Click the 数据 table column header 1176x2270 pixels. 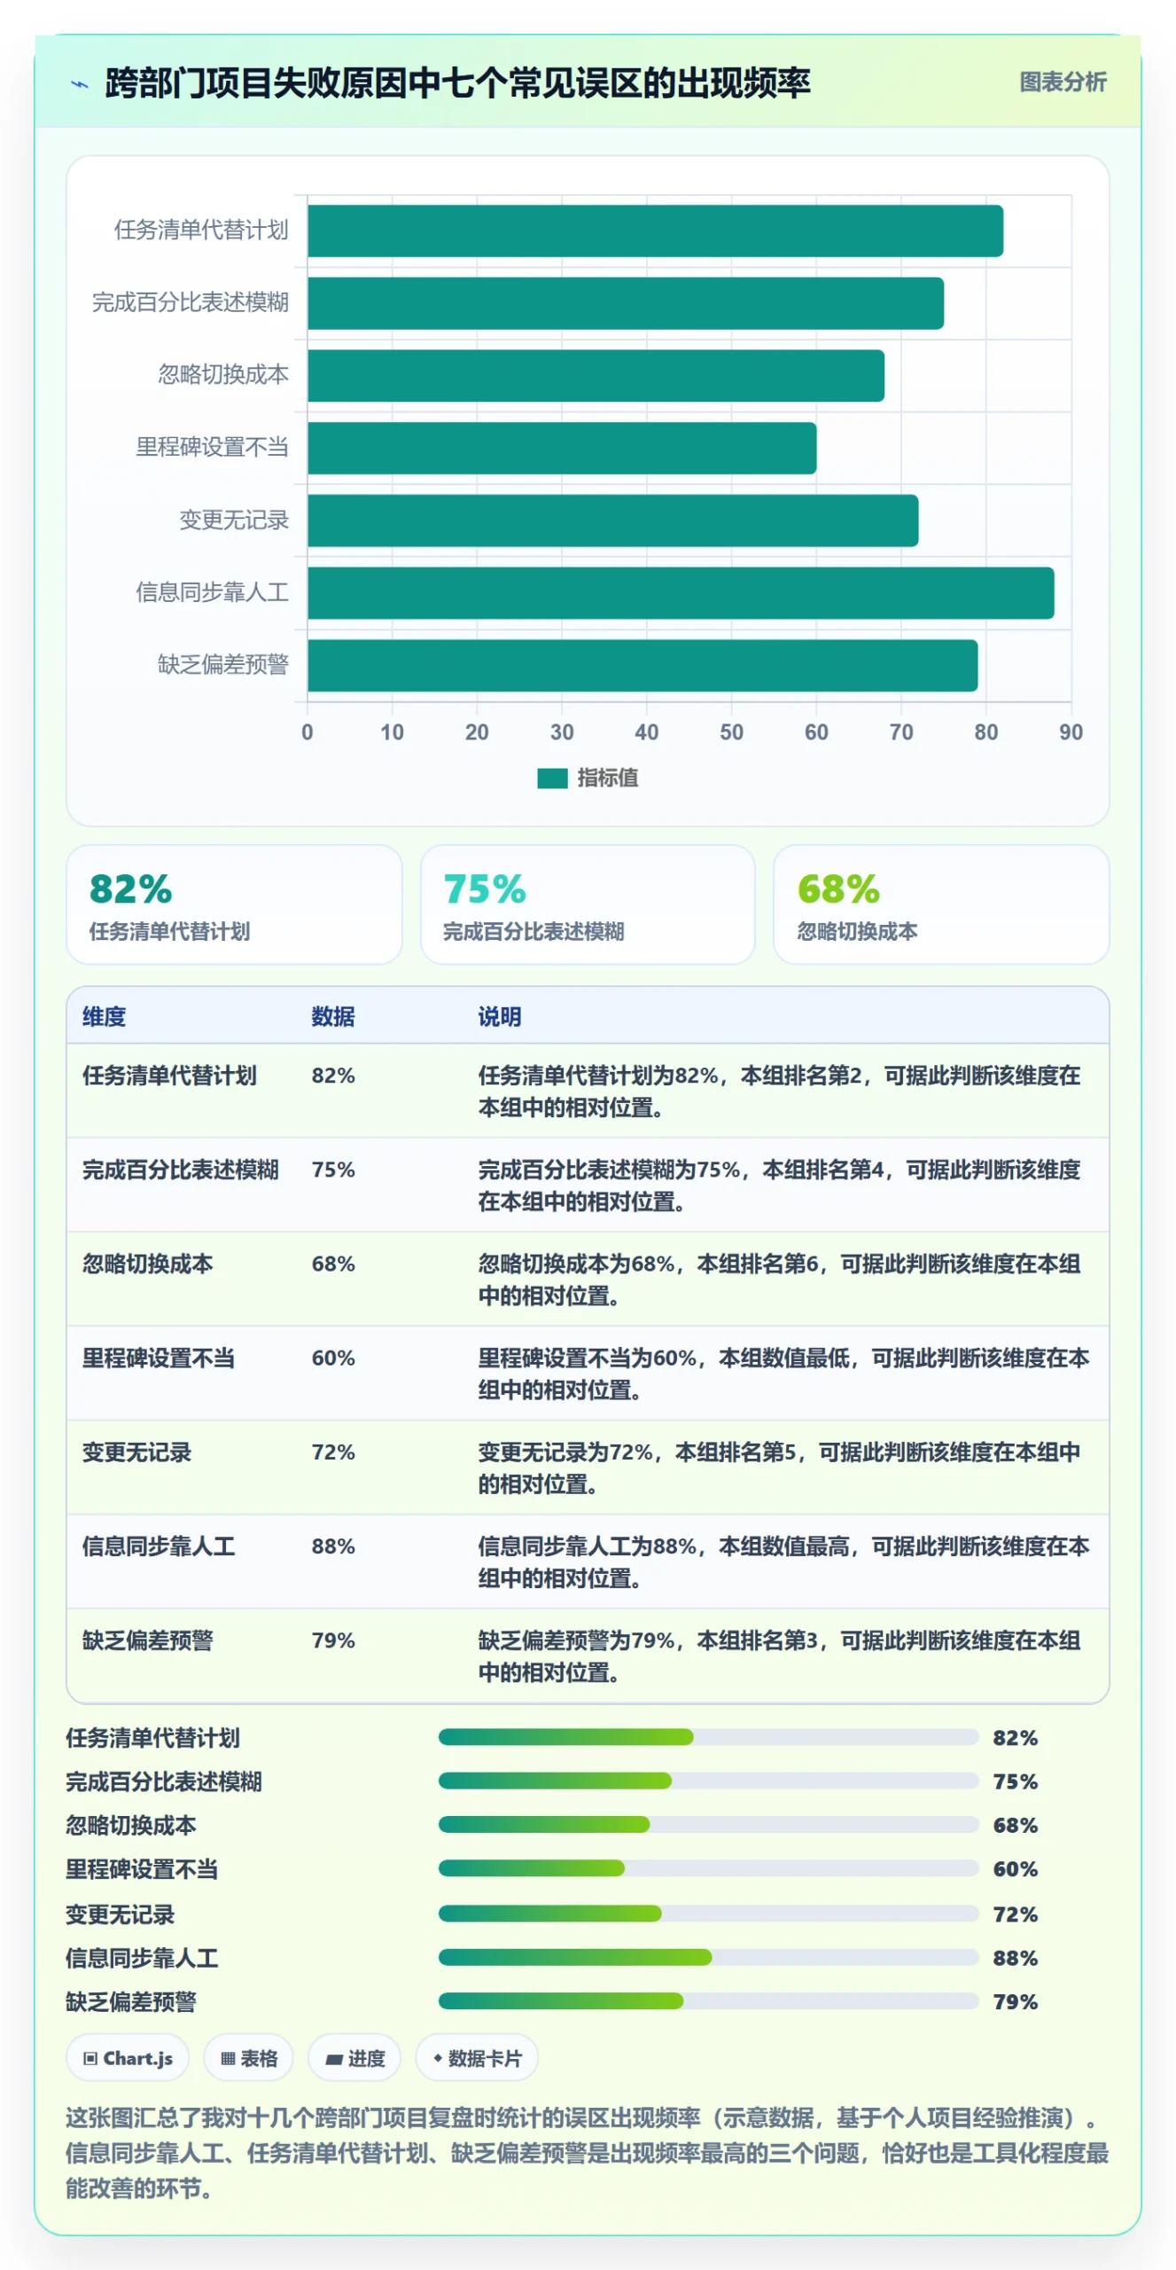coord(333,1016)
